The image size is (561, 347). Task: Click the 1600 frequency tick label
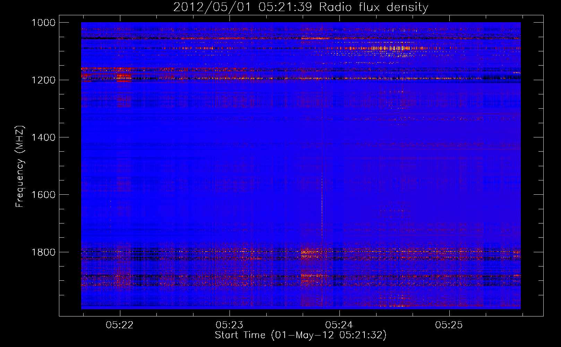click(43, 195)
